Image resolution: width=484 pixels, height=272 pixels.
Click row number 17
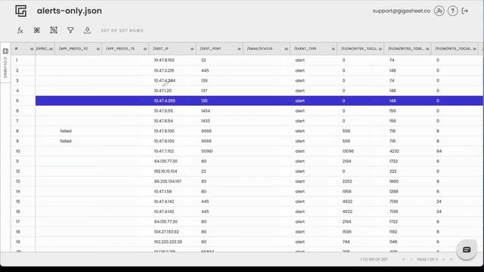(18, 221)
